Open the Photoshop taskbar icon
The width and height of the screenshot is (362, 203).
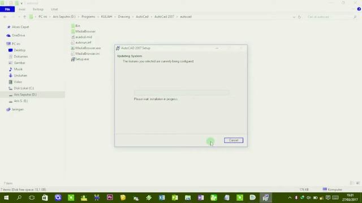pyautogui.click(x=110, y=197)
